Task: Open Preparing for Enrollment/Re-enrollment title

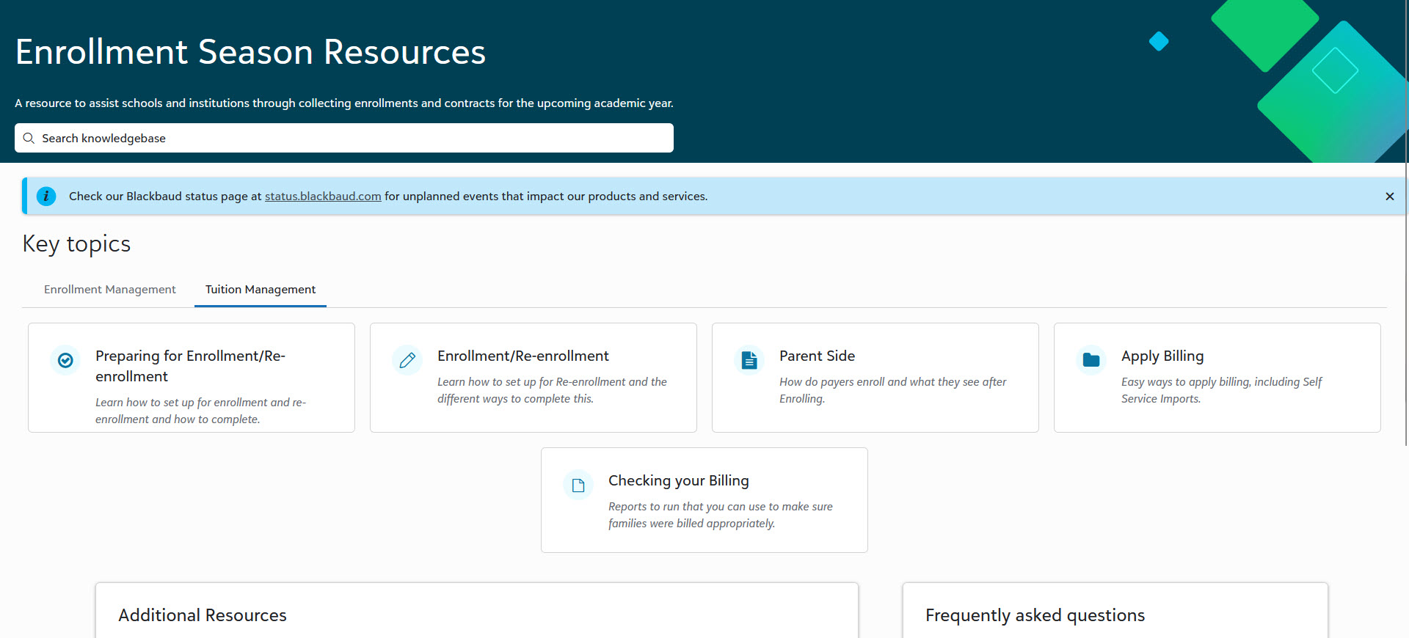Action: pos(190,366)
